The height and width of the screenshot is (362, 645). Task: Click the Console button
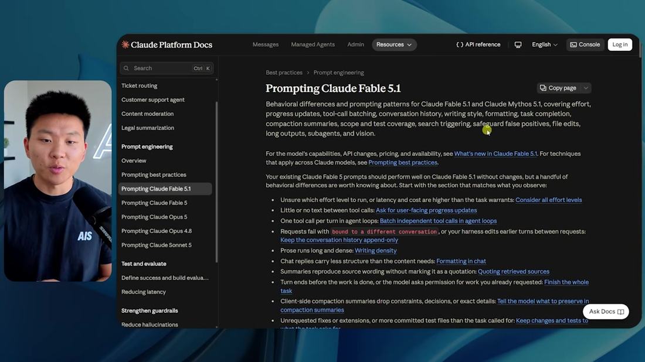pos(585,45)
